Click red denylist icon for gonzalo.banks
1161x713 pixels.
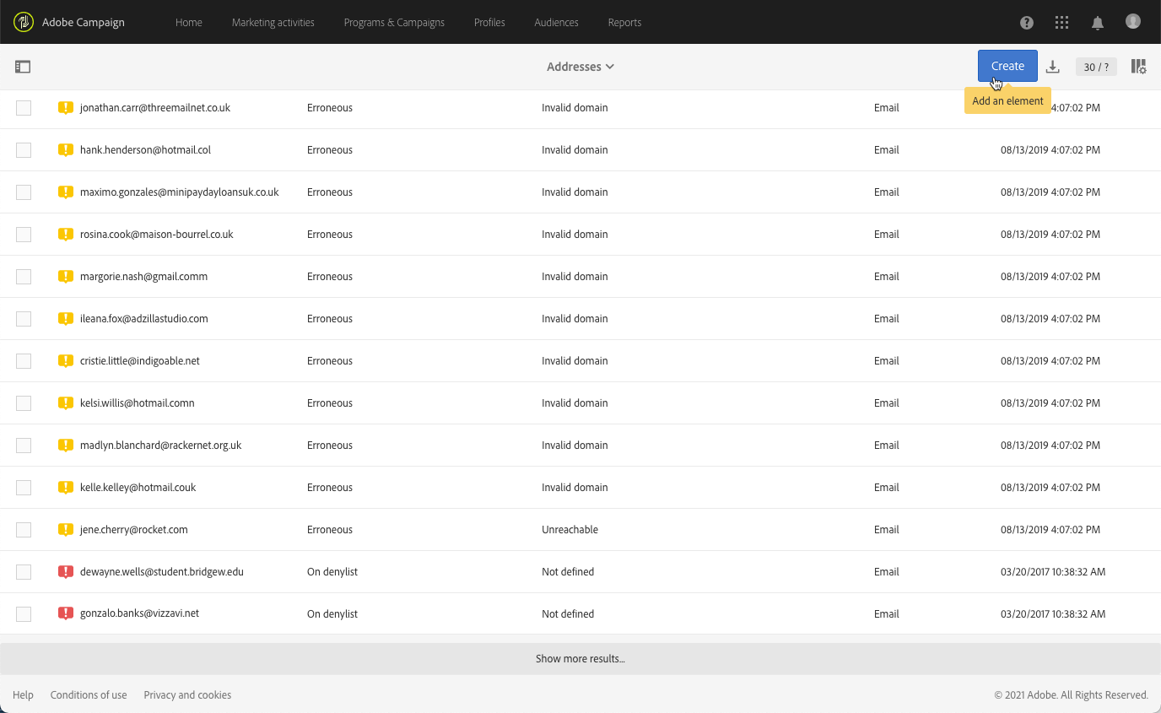(x=66, y=614)
